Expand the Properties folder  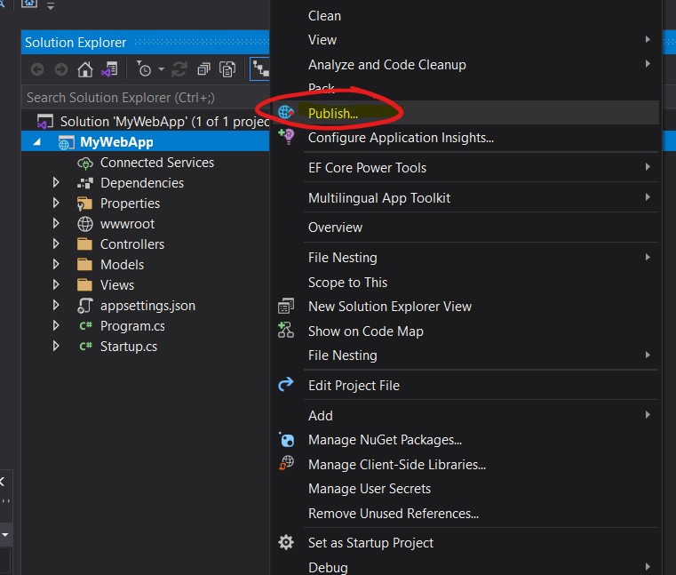tap(56, 203)
